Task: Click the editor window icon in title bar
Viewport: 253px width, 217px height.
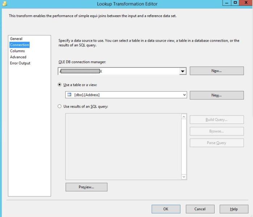Action: click(5, 4)
